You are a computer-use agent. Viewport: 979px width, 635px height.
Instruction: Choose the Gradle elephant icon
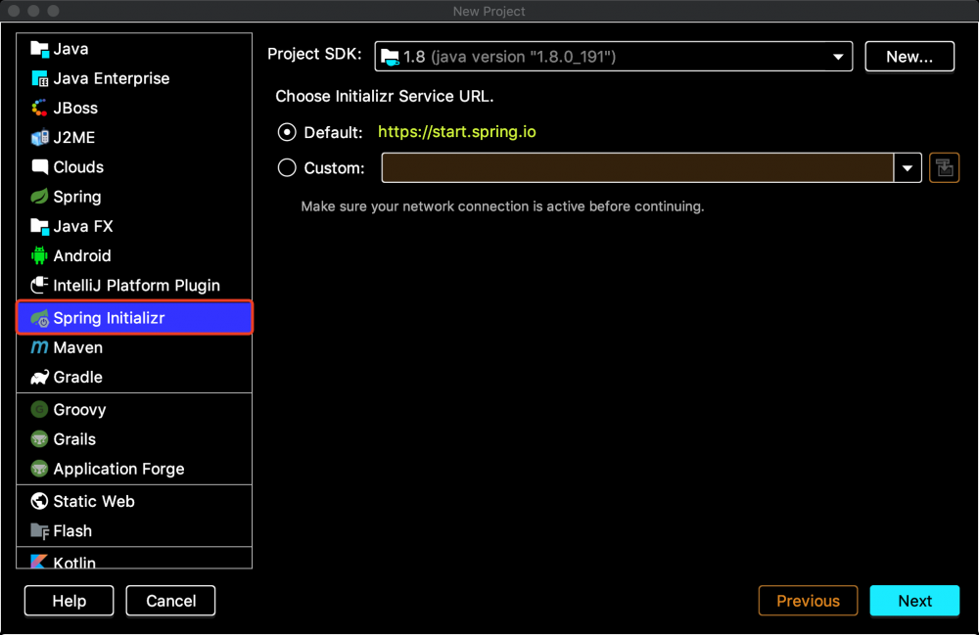(x=39, y=377)
